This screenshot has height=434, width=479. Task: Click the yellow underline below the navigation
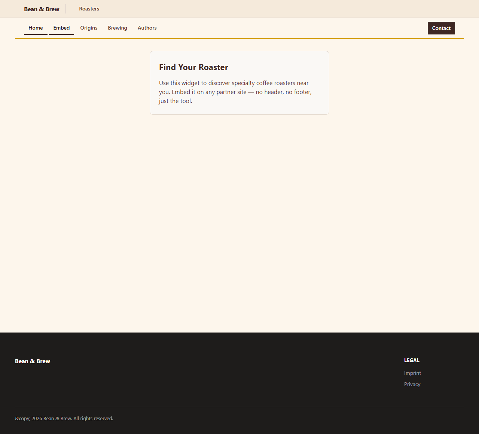(239, 38)
